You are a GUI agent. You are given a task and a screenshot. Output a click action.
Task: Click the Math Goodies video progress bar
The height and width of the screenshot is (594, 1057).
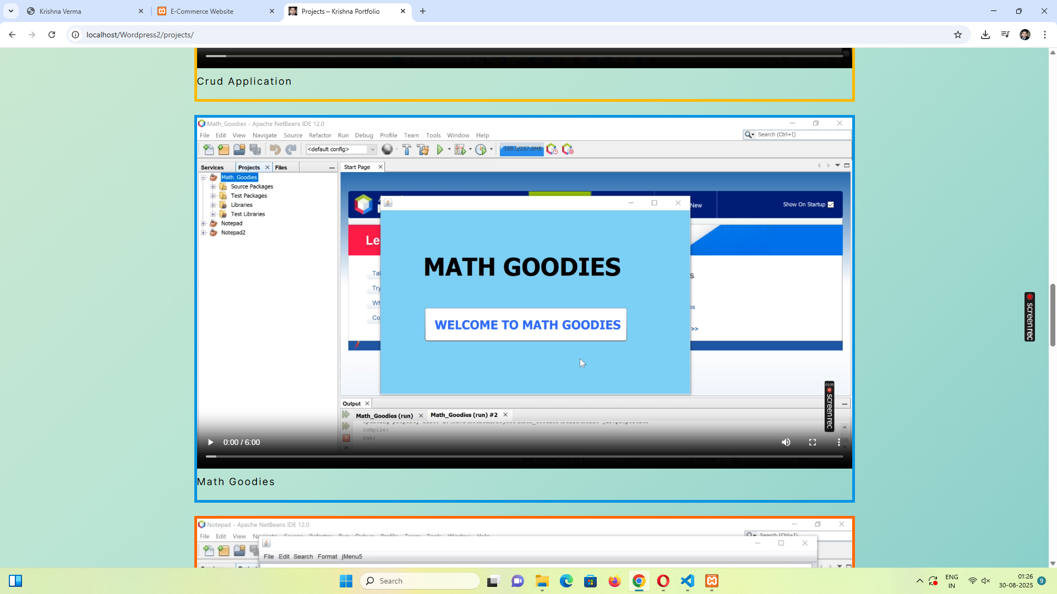(x=525, y=457)
